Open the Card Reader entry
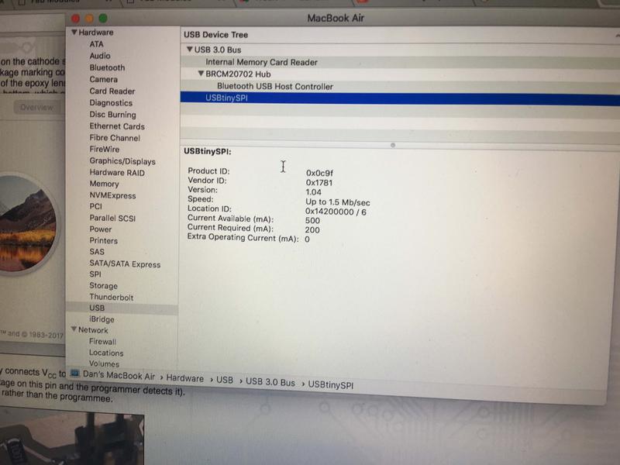This screenshot has width=620, height=465. (112, 91)
